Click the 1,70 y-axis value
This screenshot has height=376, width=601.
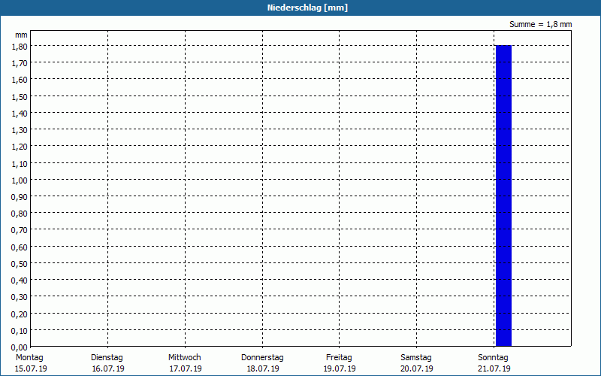tap(20, 63)
